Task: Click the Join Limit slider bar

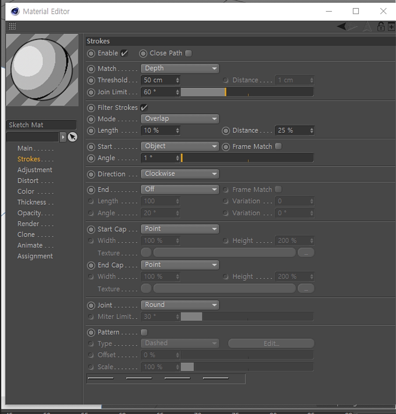Action: 247,92
